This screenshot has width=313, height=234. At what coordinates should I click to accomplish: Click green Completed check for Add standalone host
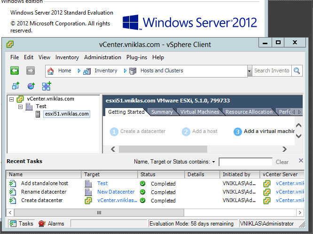pyautogui.click(x=142, y=183)
